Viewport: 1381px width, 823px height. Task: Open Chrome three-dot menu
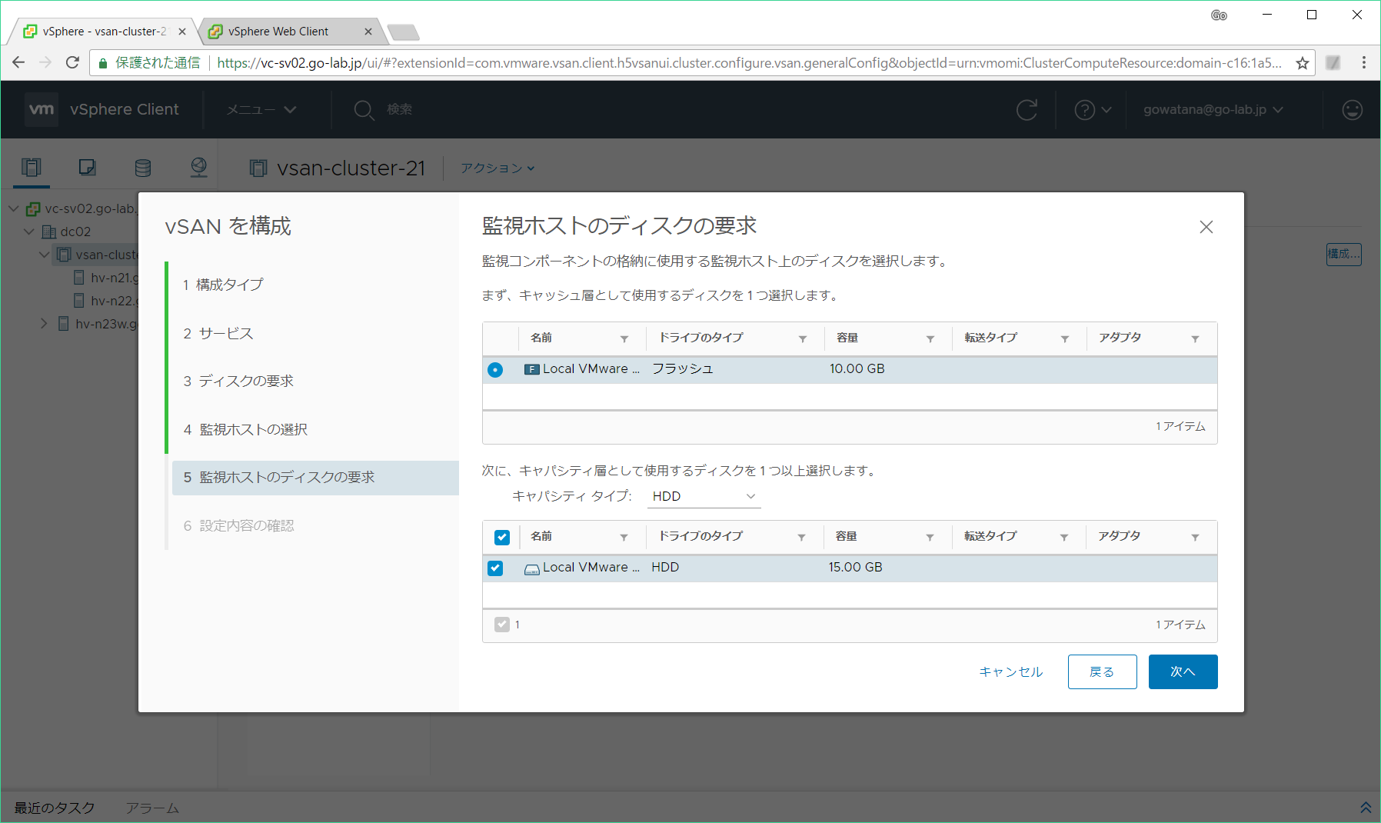point(1363,62)
